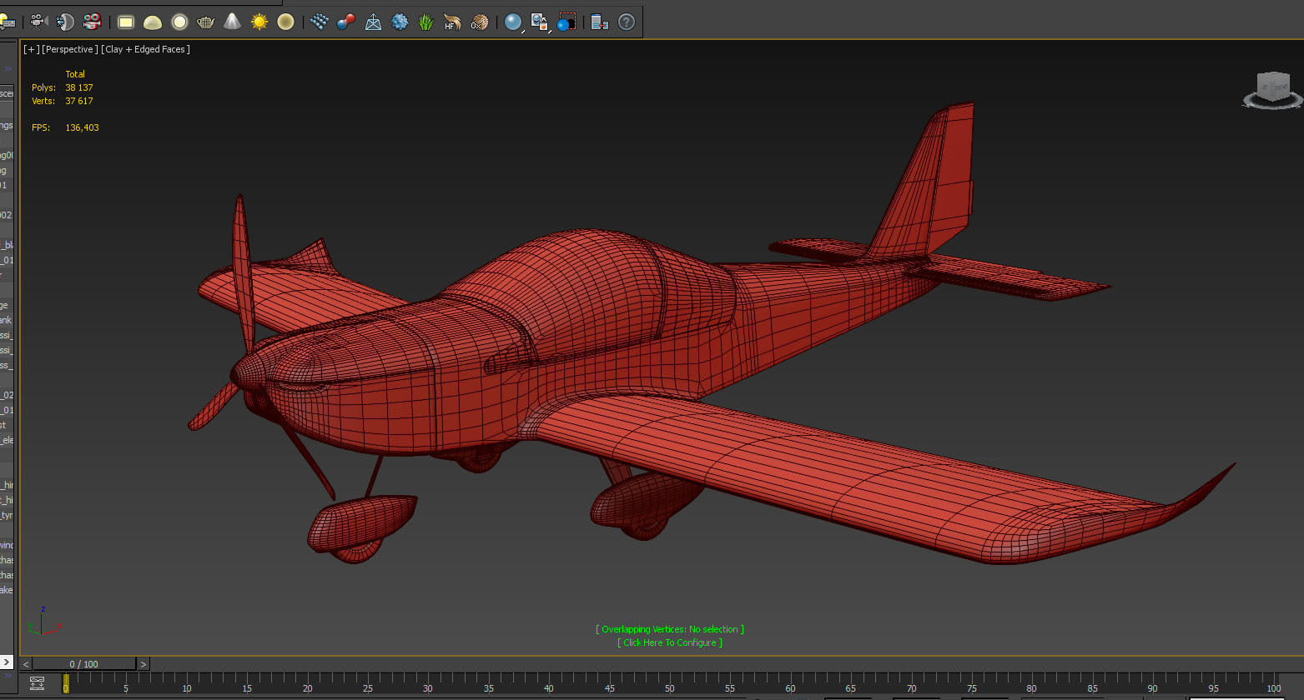Click the Verts count 37 617 statistic
This screenshot has height=700, width=1304.
pos(79,101)
